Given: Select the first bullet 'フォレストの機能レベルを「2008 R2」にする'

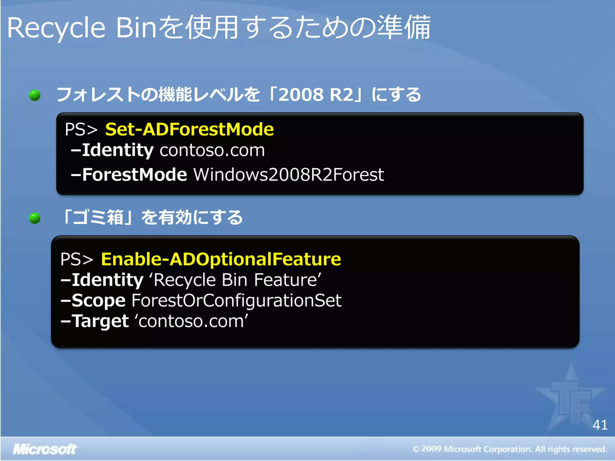Looking at the screenshot, I should pyautogui.click(x=239, y=95).
